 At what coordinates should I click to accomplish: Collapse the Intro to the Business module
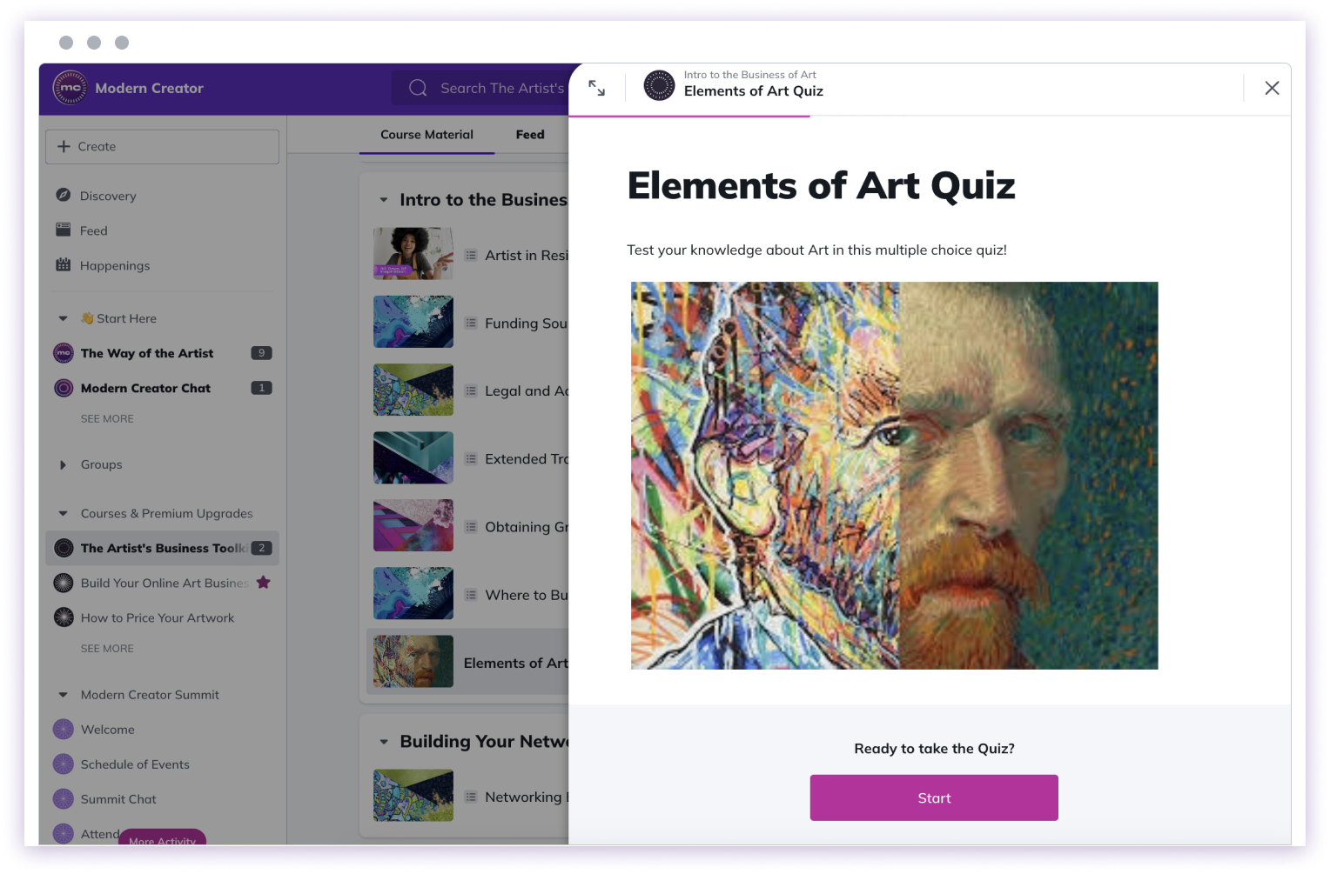383,200
